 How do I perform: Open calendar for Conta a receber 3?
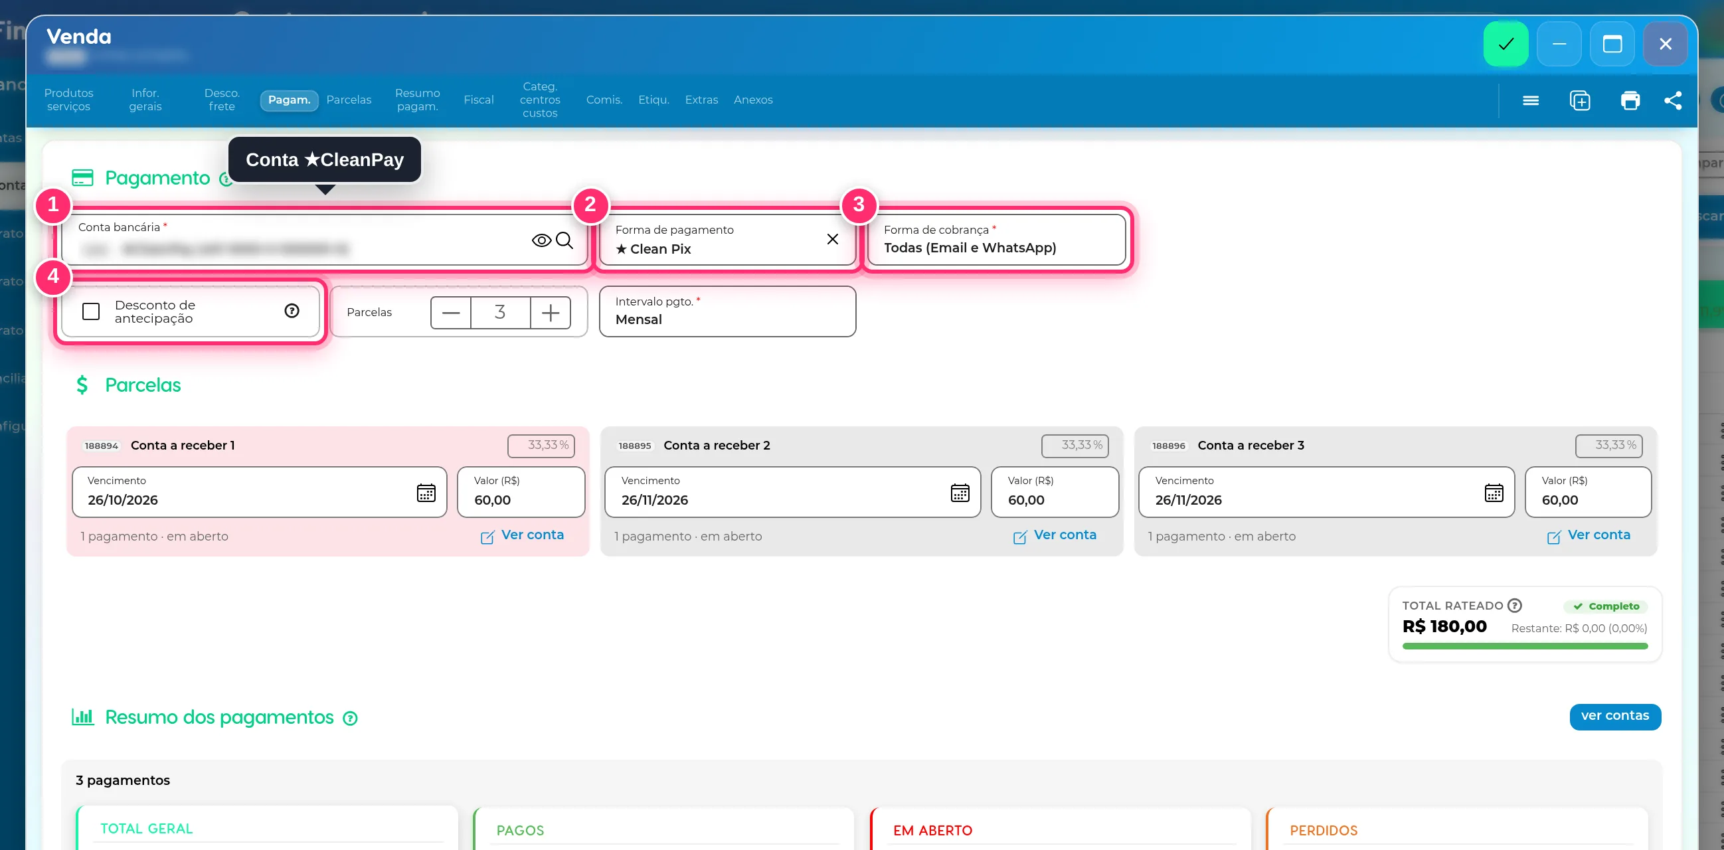point(1494,493)
